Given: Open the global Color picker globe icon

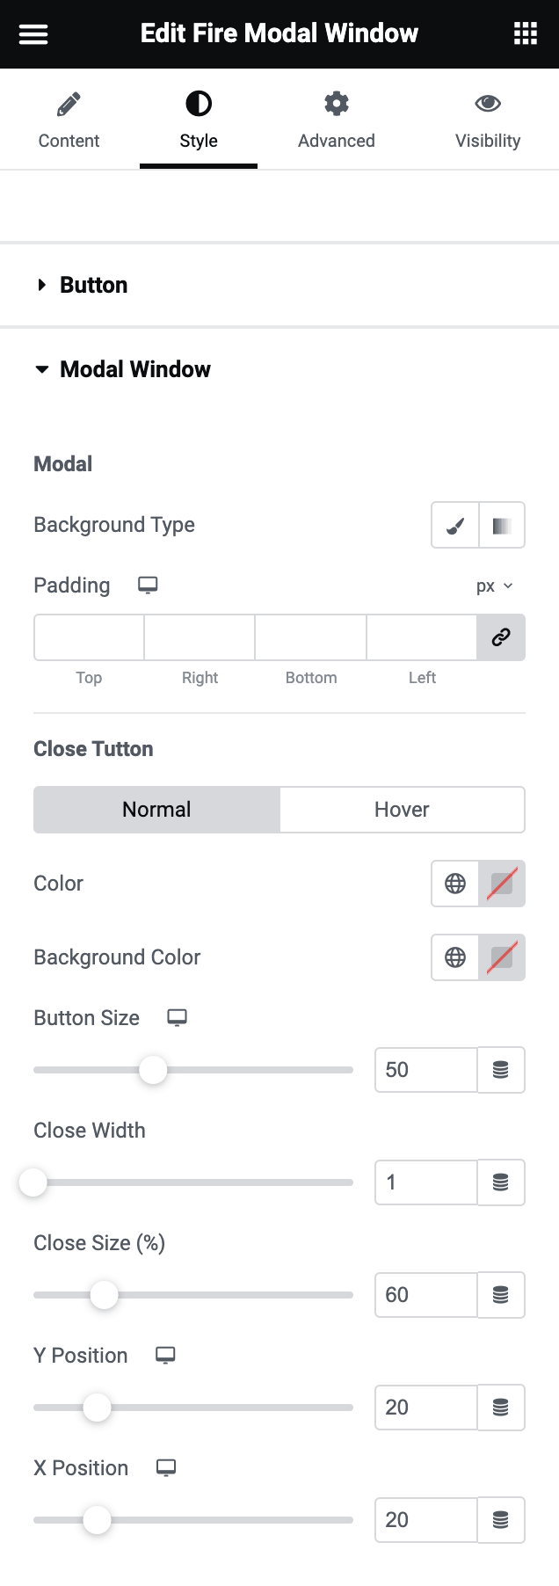Looking at the screenshot, I should pos(454,884).
